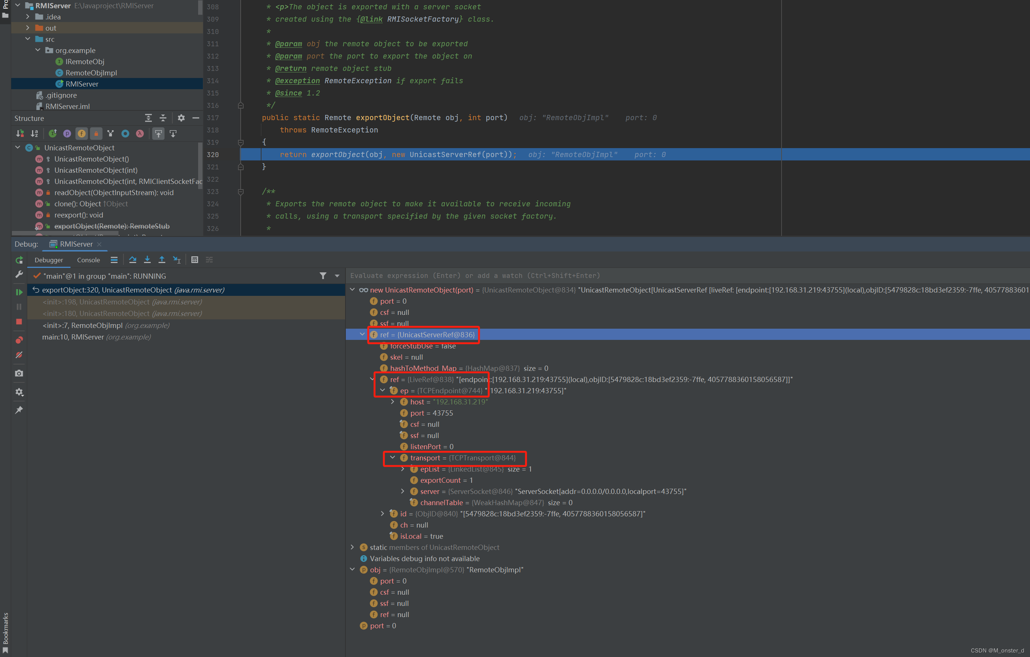Click line number 320 in the gutter

pos(213,154)
